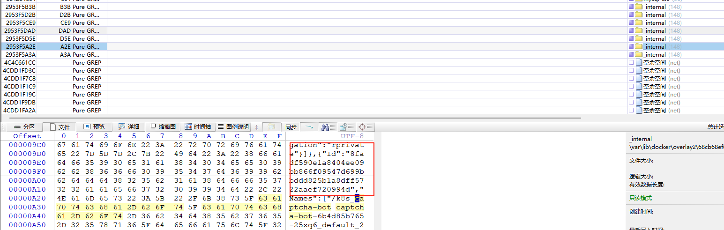
Task: Click the folder icon in the 2953F5DAD row
Action: 639,31
